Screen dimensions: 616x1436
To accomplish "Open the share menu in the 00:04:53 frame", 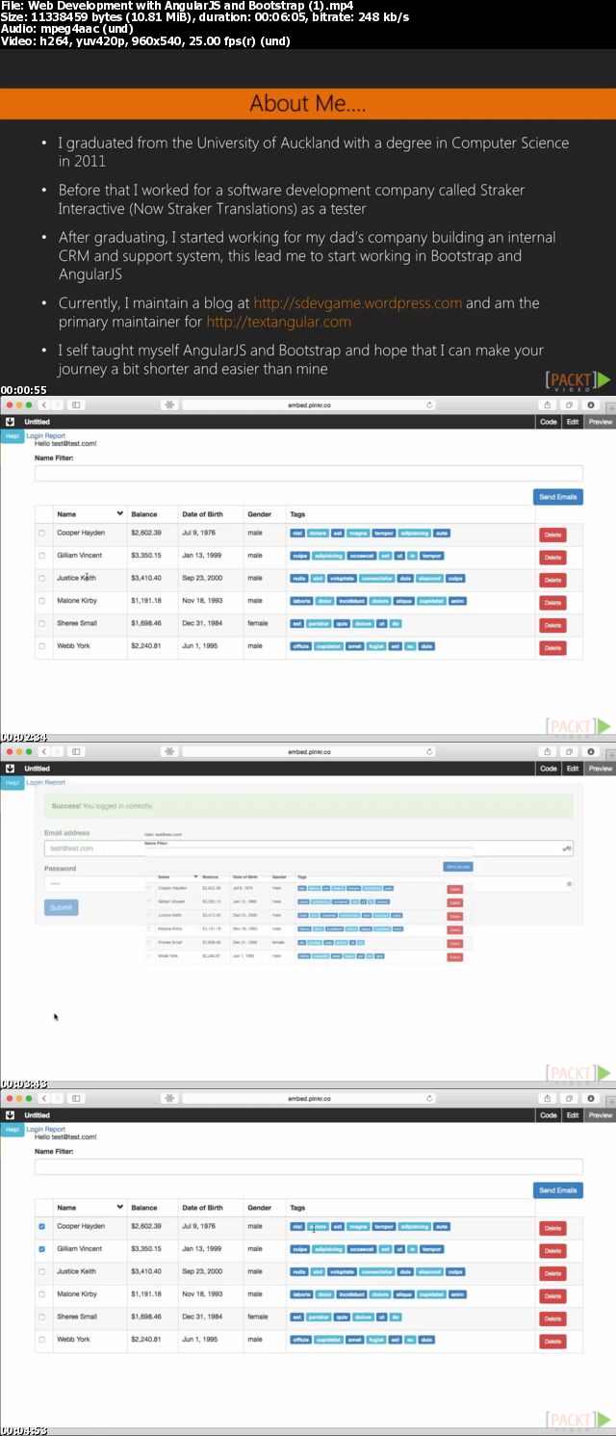I will pyautogui.click(x=548, y=1098).
